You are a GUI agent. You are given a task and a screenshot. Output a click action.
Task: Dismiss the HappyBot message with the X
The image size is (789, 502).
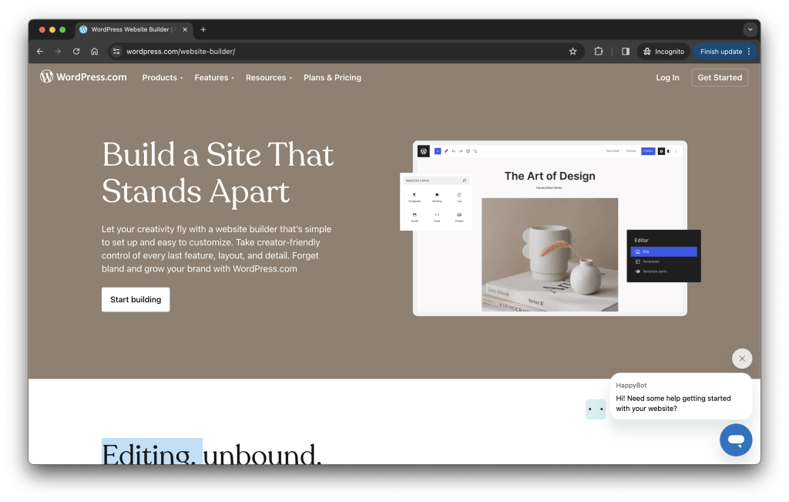[x=742, y=359]
